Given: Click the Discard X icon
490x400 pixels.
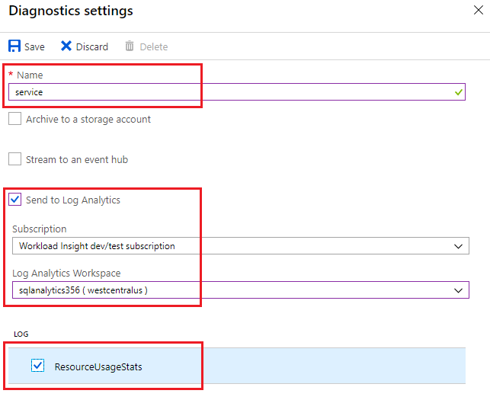Looking at the screenshot, I should [x=66, y=46].
